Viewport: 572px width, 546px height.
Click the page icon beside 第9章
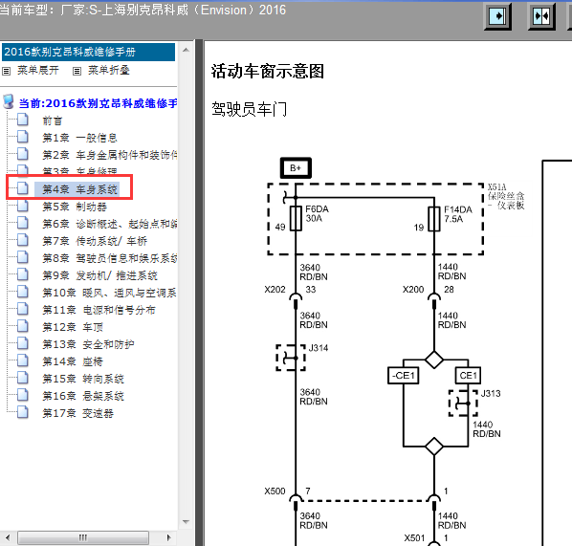23,273
